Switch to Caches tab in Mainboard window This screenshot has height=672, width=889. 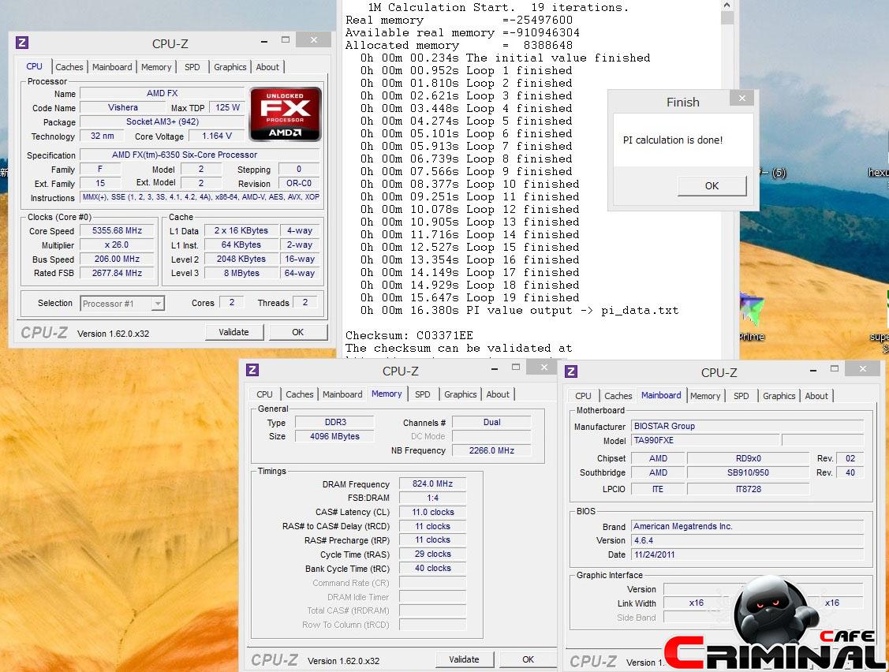618,396
